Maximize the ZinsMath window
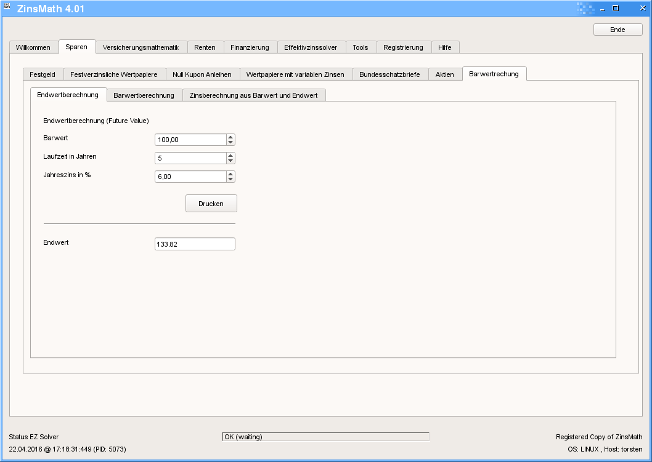Viewport: 652px width, 462px height. 616,8
